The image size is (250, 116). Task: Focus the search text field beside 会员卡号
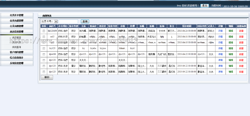point(68,21)
